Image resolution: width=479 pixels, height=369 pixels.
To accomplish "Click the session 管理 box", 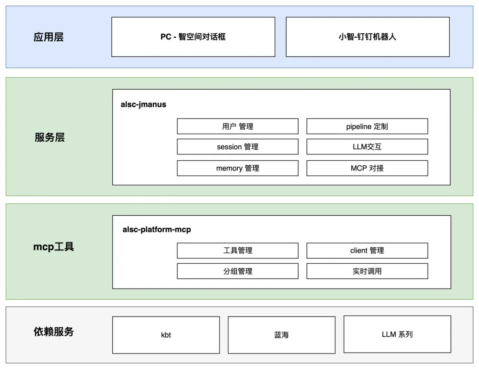I will point(237,147).
